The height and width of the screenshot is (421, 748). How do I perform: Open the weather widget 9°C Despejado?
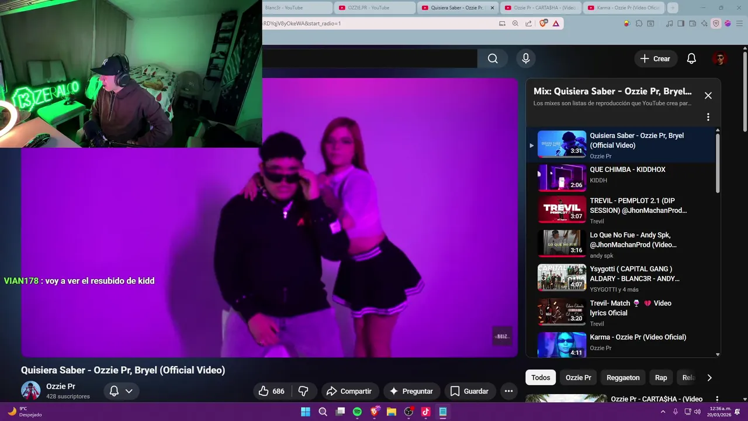[25, 412]
